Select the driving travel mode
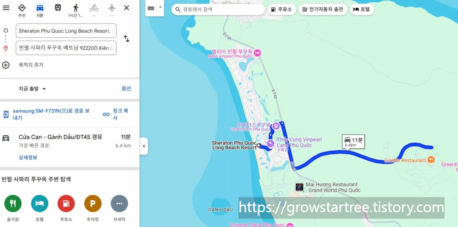458x227 pixels. [40, 10]
